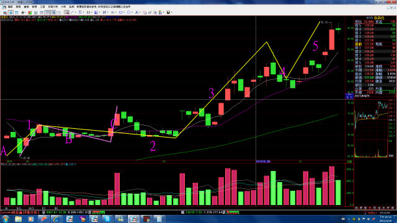
Task: Open the 技術分析 menu
Action: (53, 7)
